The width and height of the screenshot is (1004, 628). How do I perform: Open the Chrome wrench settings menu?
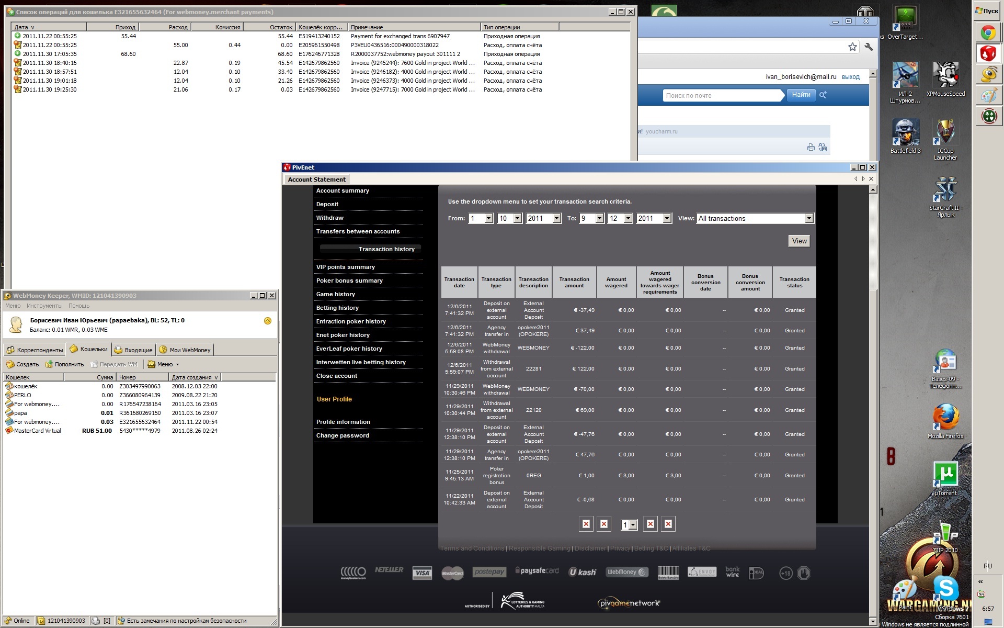[x=869, y=47]
